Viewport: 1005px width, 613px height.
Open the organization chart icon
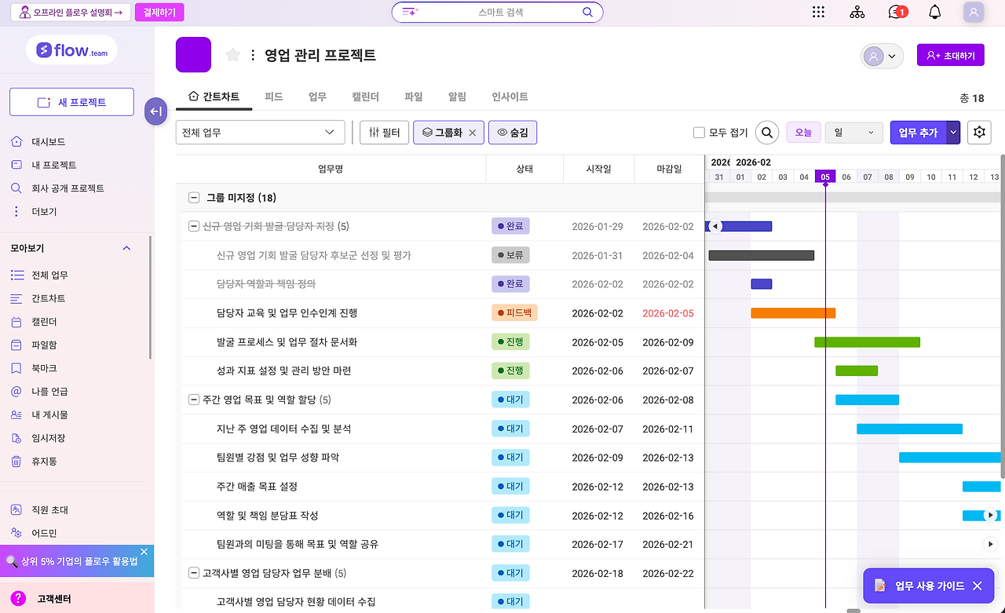857,12
